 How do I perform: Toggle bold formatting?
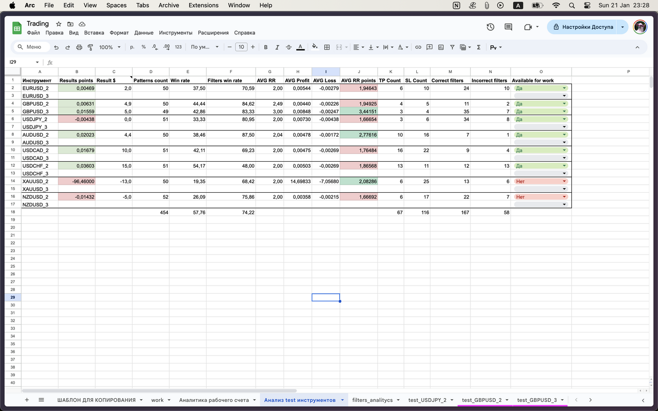coord(266,47)
